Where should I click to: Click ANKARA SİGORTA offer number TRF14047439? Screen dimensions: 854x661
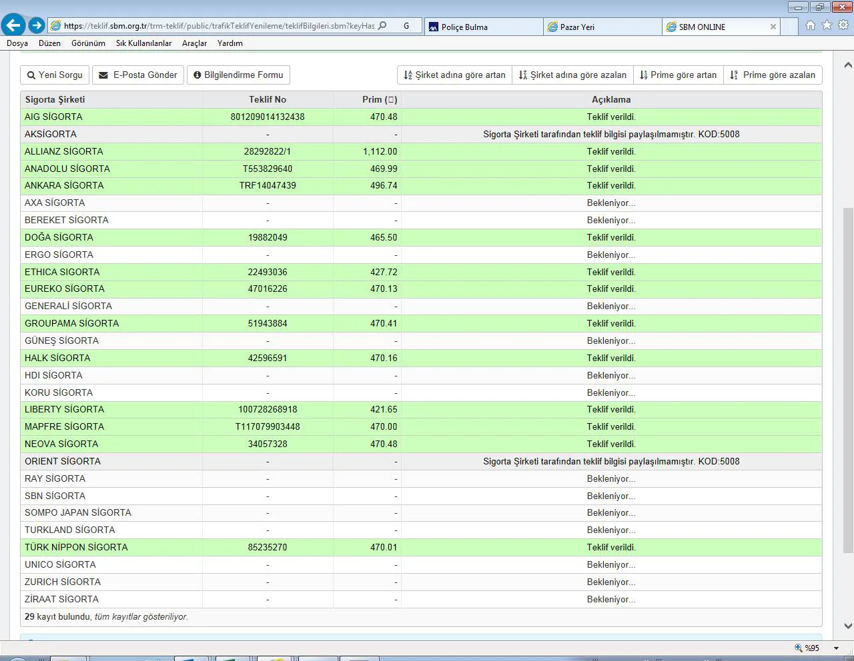268,185
